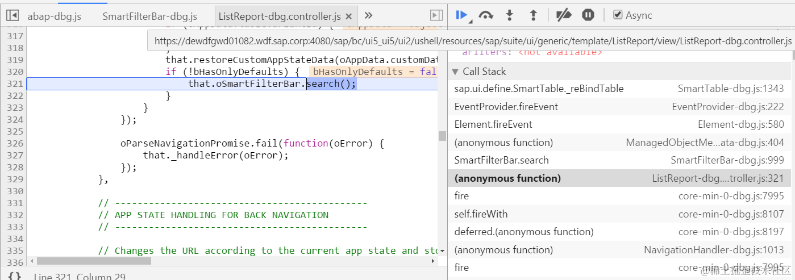Open the core-min-0-dbg.js:8107 source link
Viewport: 795px width, 280px height.
[x=731, y=214]
